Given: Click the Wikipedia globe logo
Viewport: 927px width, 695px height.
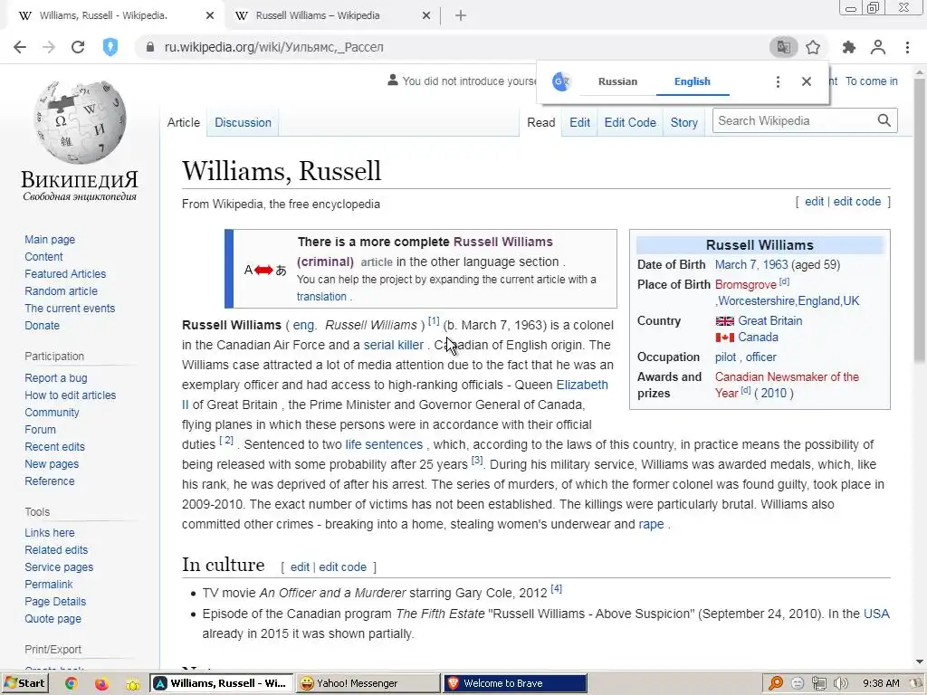Looking at the screenshot, I should [80, 122].
